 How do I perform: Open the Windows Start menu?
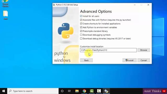click(3, 91)
